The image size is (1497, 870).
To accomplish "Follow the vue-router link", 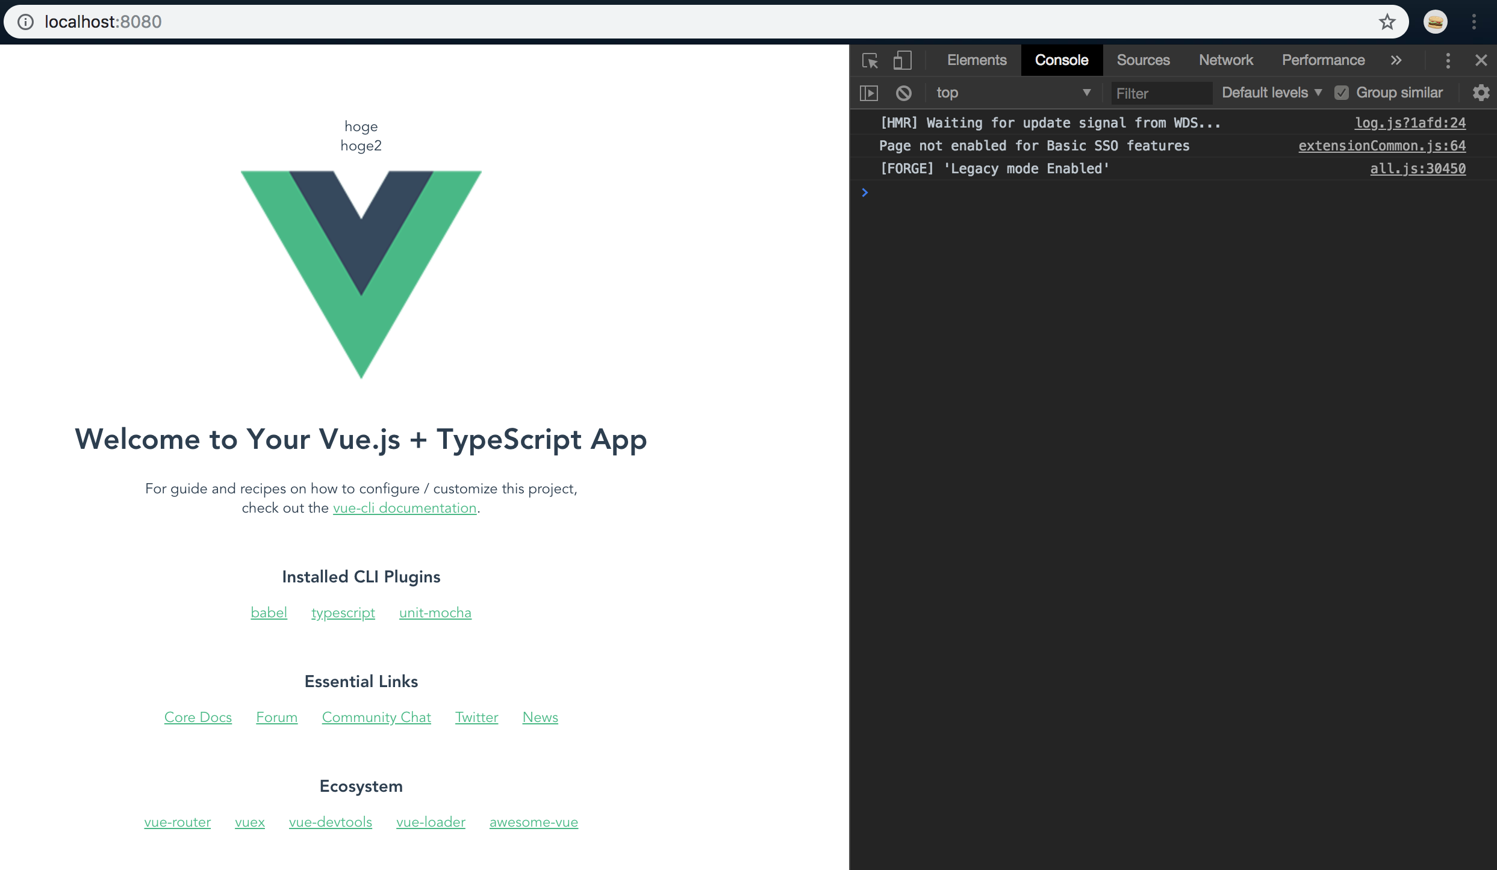I will click(x=178, y=822).
